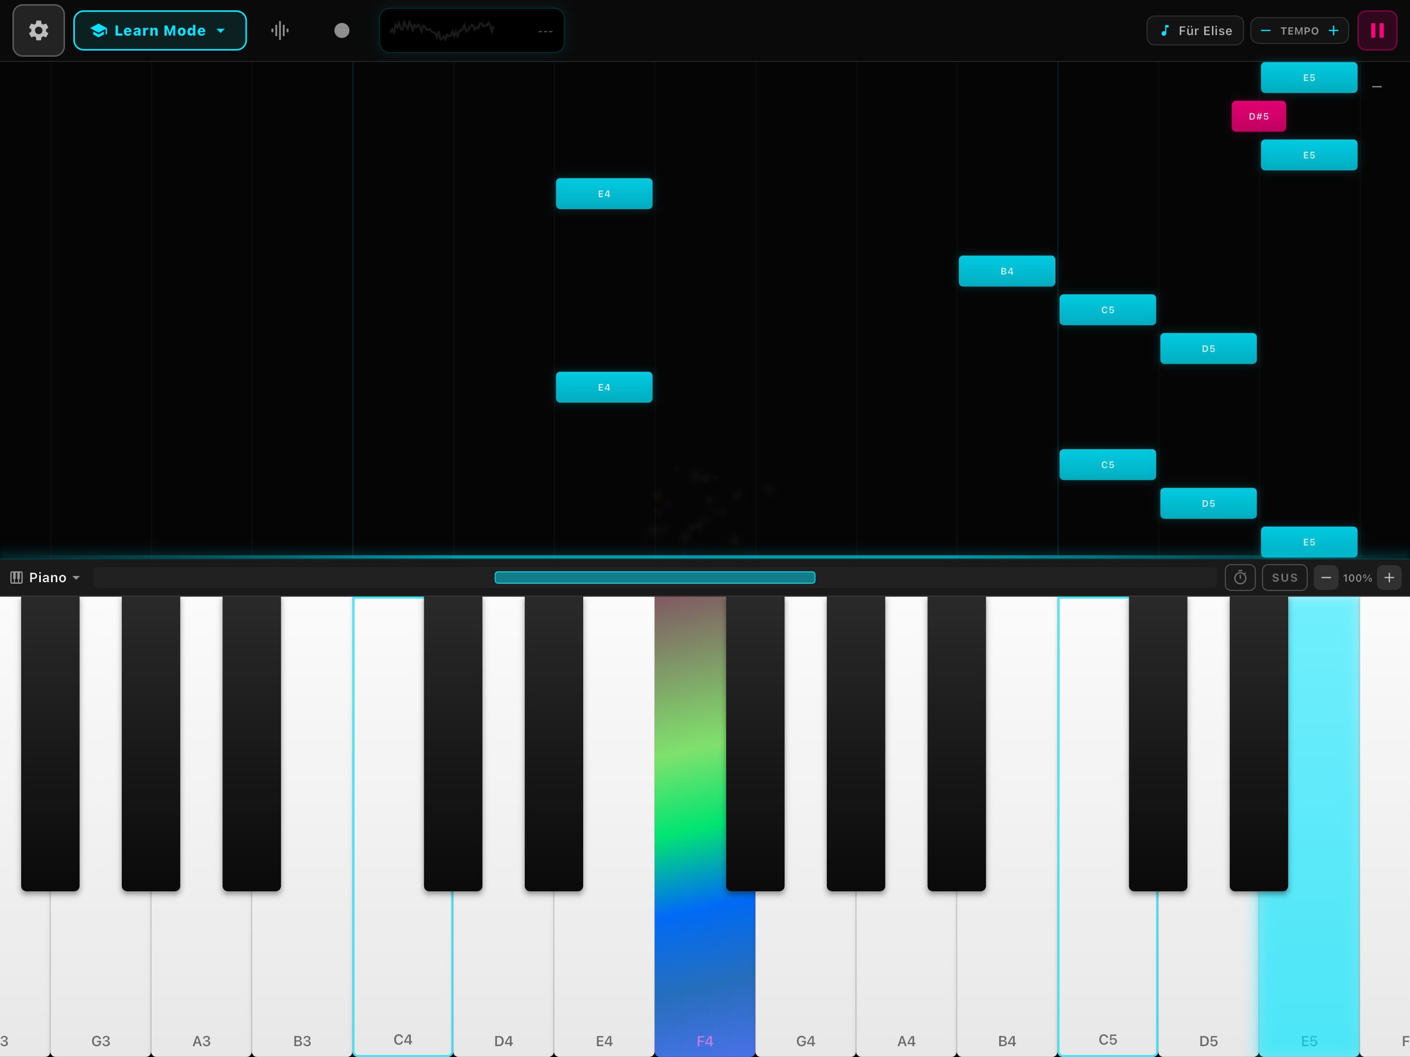1410x1057 pixels.
Task: Click the music note icon beside Für Elise
Action: point(1164,30)
